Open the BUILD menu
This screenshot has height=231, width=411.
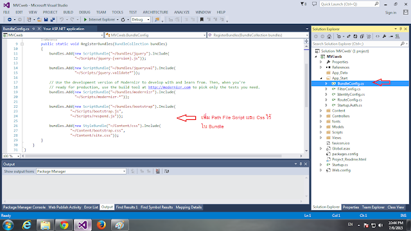pyautogui.click(x=68, y=12)
